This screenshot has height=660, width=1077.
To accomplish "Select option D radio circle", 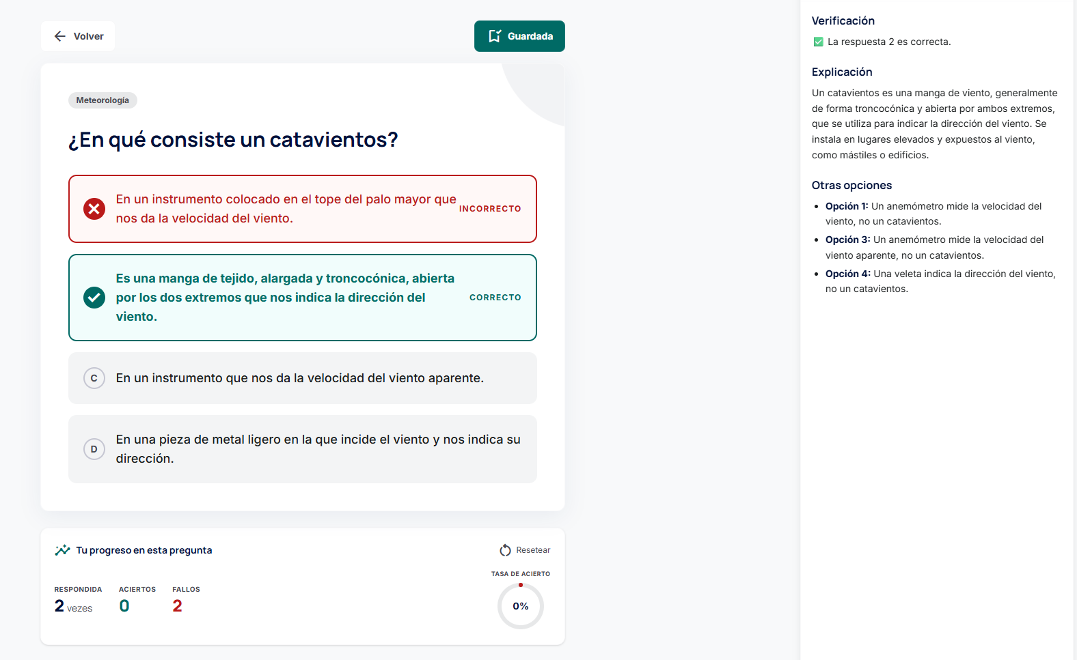I will (x=94, y=449).
